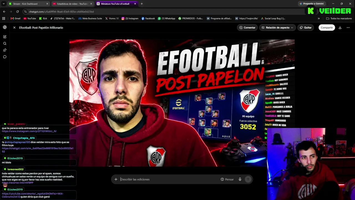Open a new browser tab
The image size is (355, 200).
click(142, 4)
